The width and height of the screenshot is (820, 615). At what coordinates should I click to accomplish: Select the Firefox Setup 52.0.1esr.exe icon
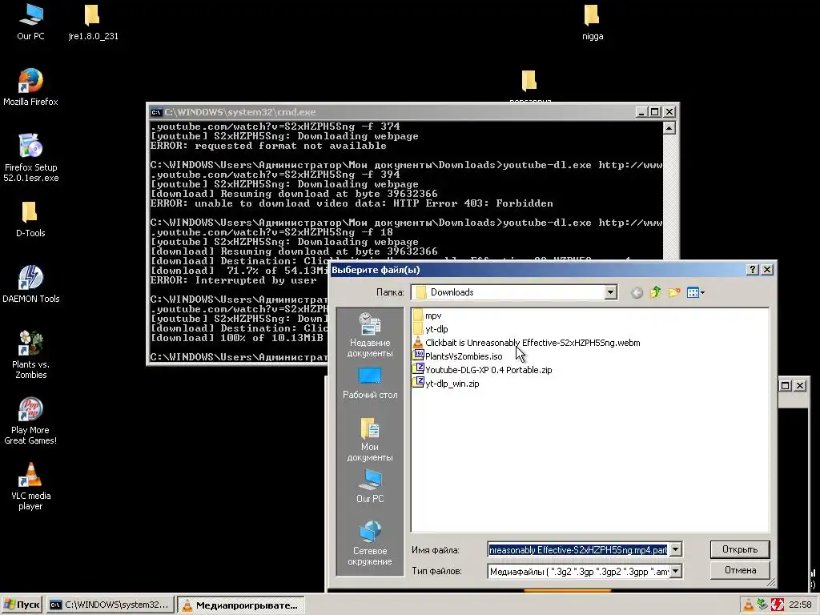(30, 158)
